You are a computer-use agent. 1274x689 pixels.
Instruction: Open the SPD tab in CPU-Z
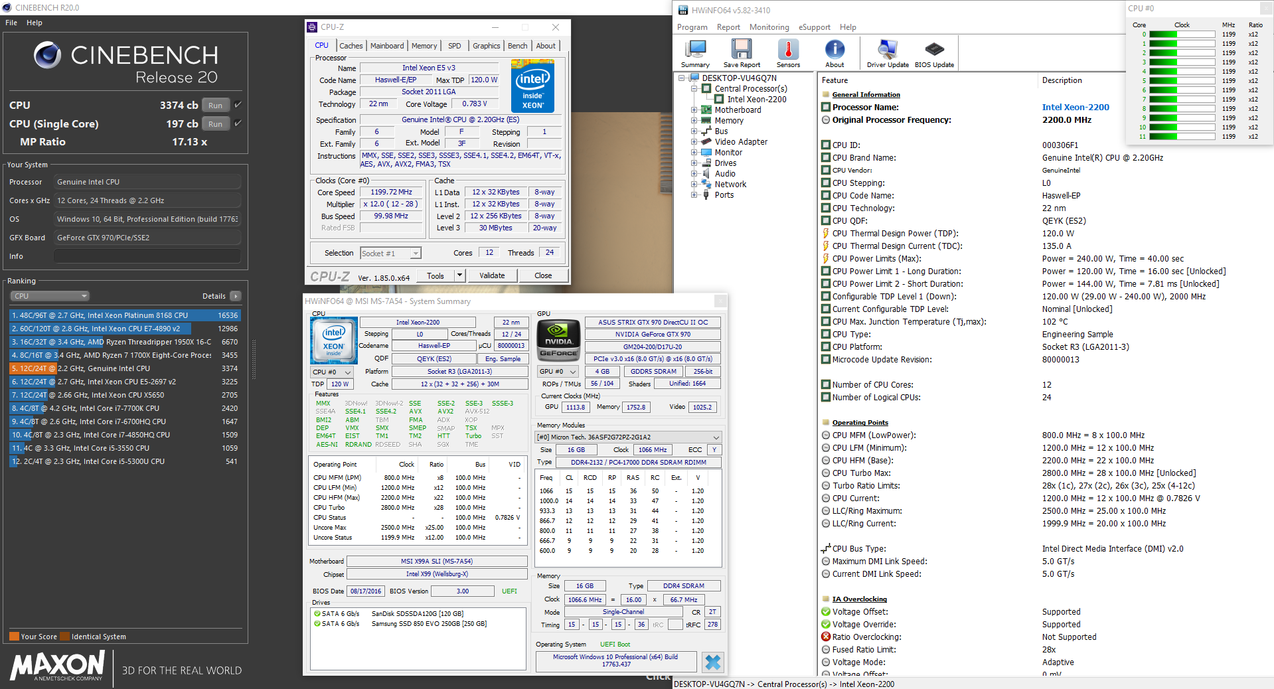455,46
